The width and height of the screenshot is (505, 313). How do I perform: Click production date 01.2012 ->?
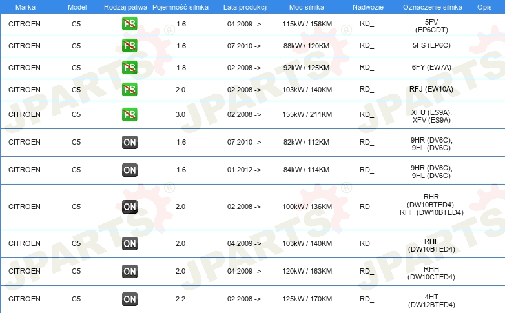pyautogui.click(x=244, y=170)
